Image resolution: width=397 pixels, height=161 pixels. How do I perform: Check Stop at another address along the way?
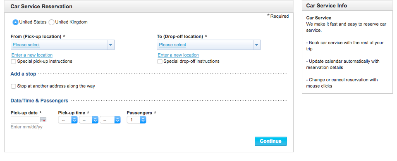click(13, 86)
